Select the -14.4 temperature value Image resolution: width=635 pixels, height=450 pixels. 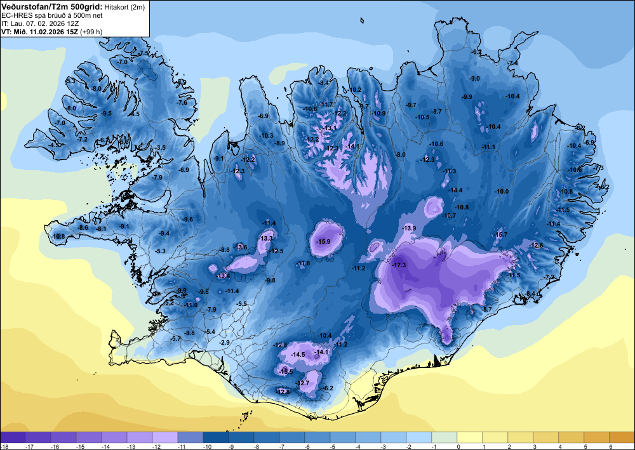point(455,190)
